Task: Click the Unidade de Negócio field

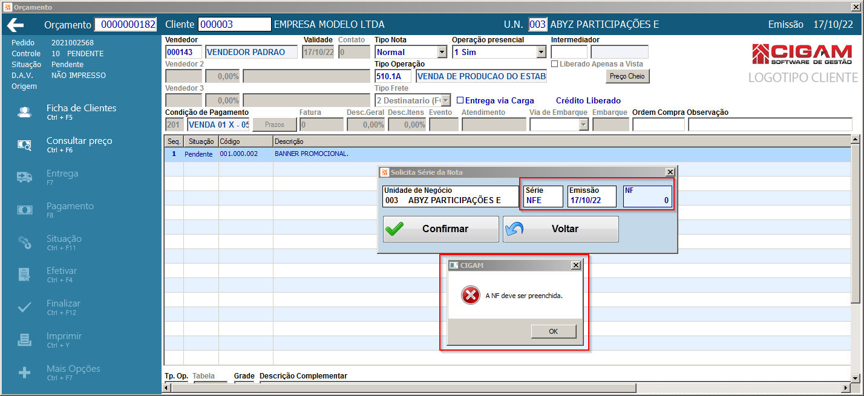Action: click(451, 196)
